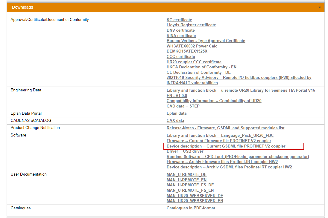Open Lloyds Register certificate
The image size is (328, 218).
click(191, 25)
